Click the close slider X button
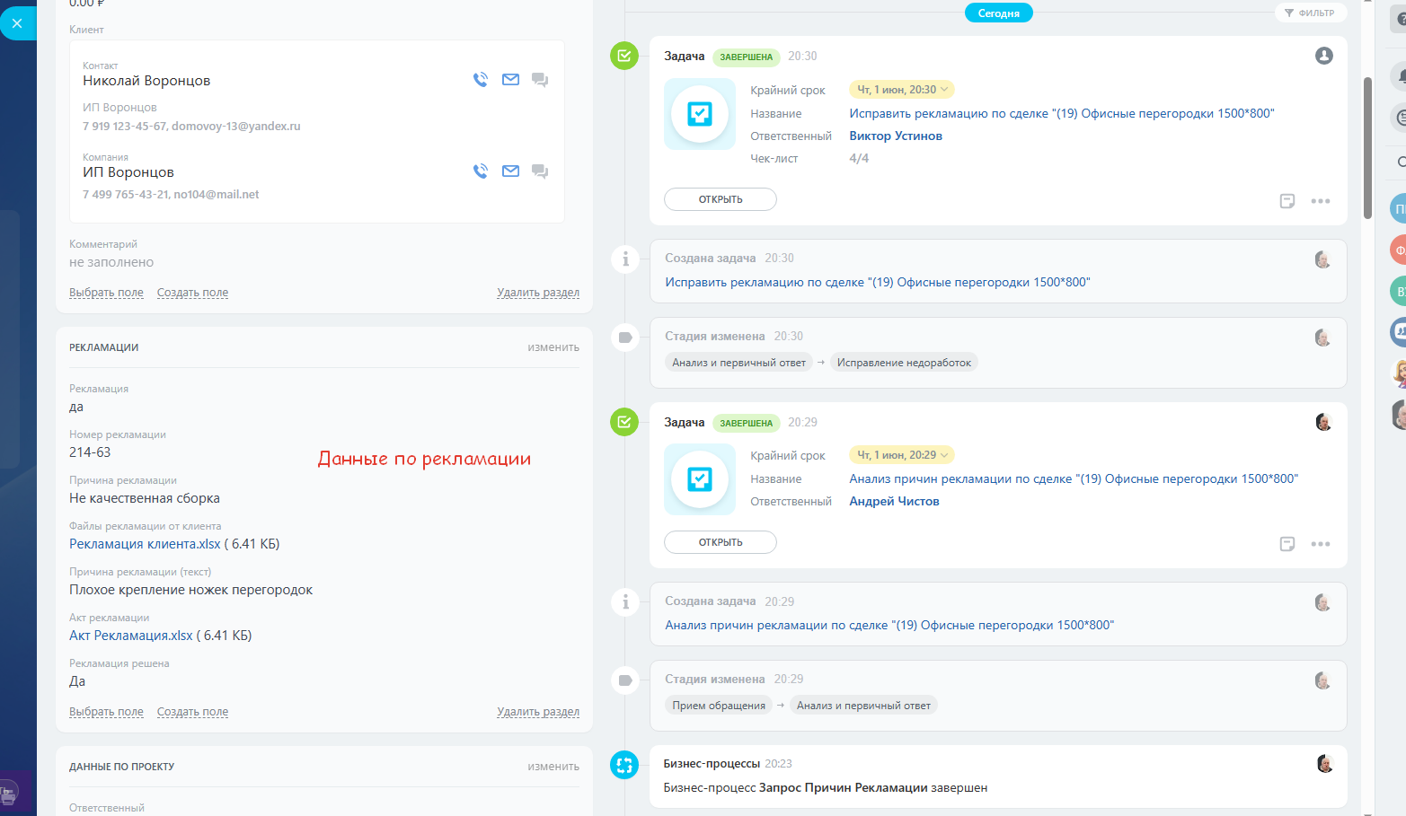The image size is (1406, 816). click(17, 23)
